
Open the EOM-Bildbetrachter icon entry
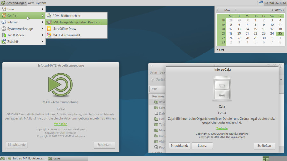tap(49, 16)
